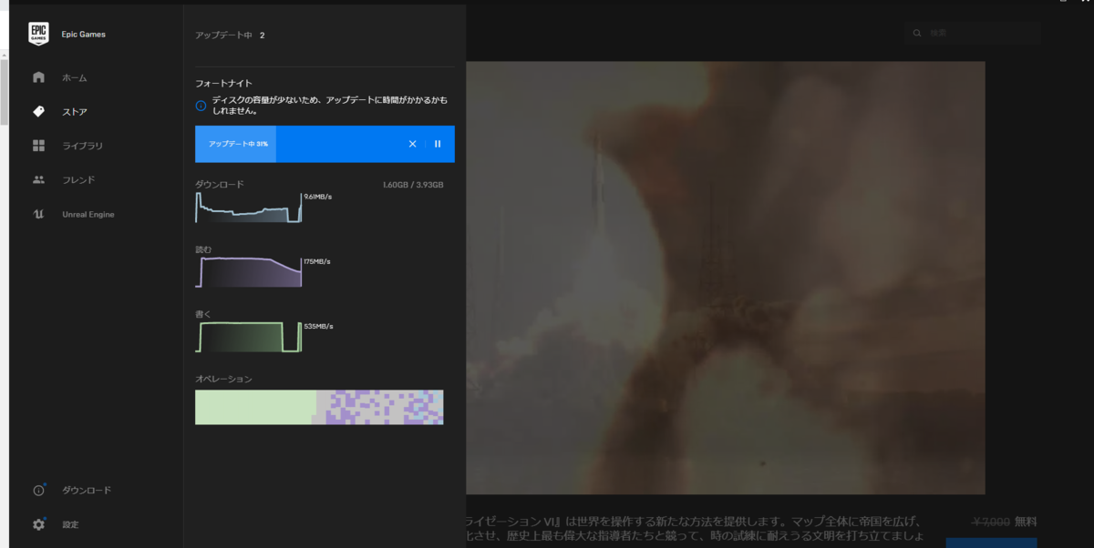Viewport: 1094px width, 548px height.
Task: Click the 1.60GB / 3.93GB size text
Action: [413, 185]
